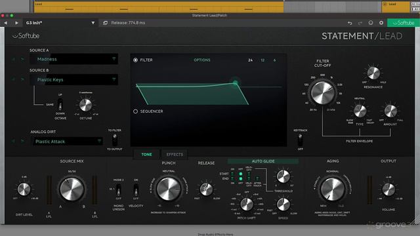Open the Analog Dirt Plastic Attack dropdown

[68, 142]
